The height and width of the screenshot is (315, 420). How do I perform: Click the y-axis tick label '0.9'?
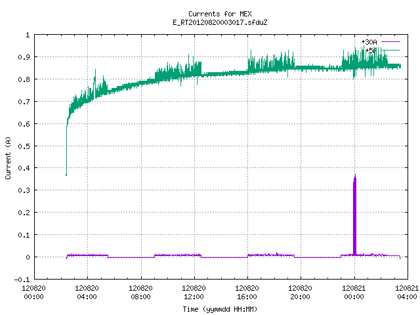[24, 57]
